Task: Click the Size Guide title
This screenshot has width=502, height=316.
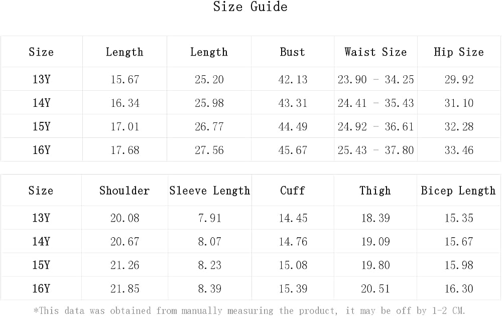Action: pos(250,7)
